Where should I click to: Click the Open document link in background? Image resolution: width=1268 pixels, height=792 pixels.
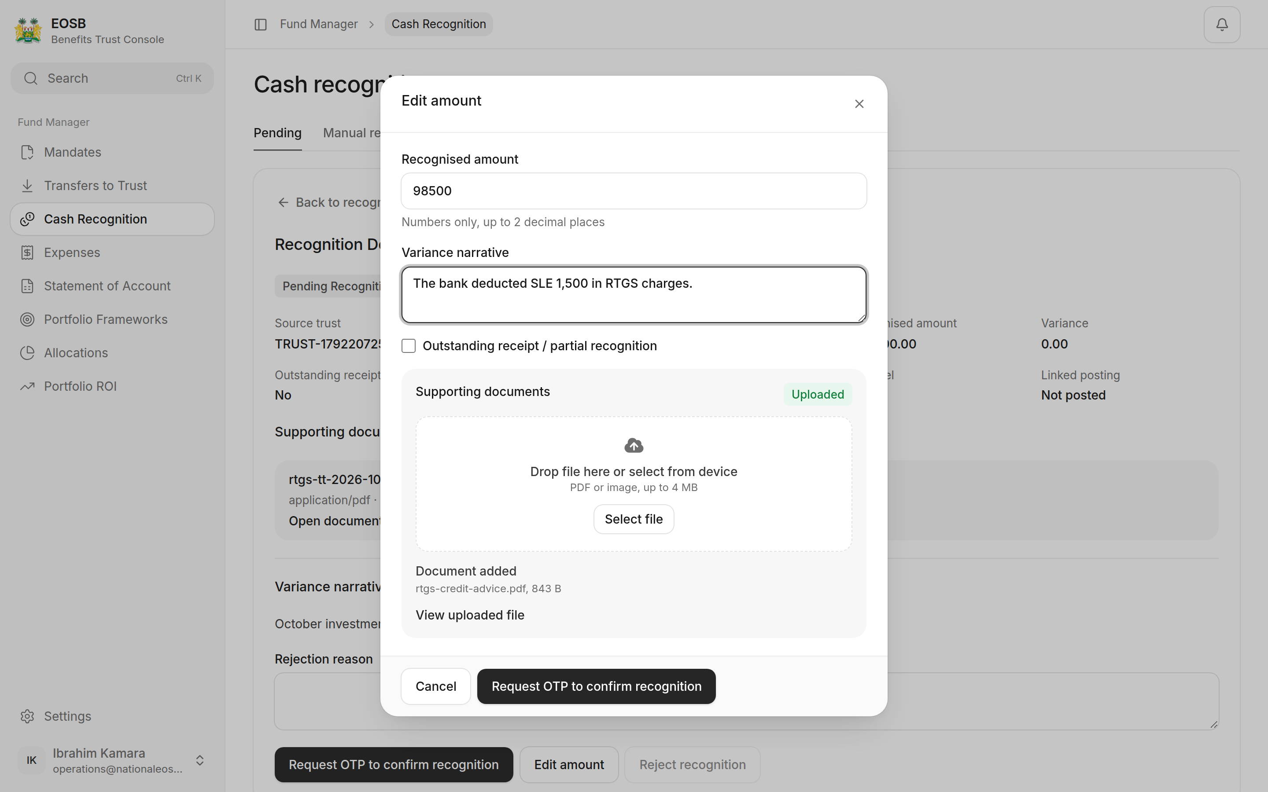tap(334, 521)
